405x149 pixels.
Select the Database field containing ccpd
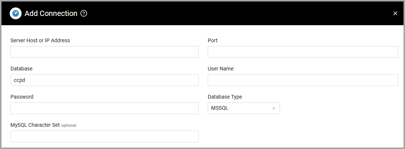[105, 80]
